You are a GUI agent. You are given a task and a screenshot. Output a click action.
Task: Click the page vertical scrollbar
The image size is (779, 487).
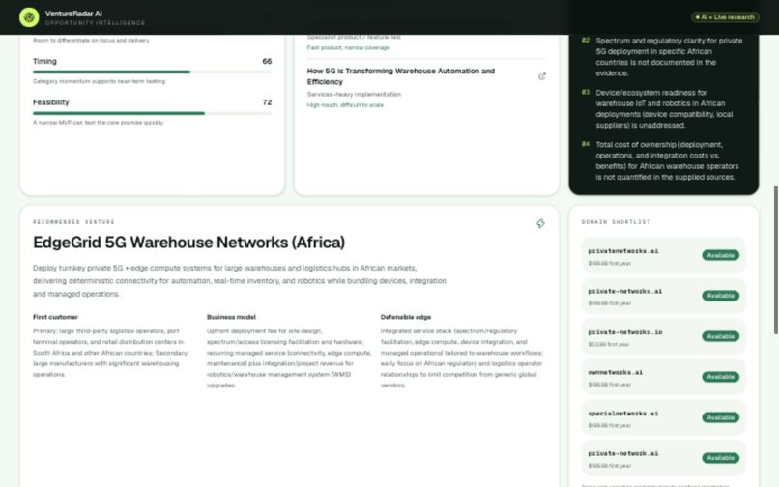(775, 259)
